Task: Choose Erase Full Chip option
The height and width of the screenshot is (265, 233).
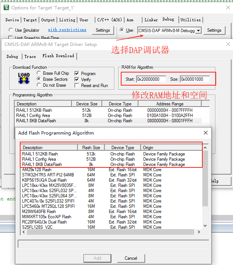Action: point(39,73)
